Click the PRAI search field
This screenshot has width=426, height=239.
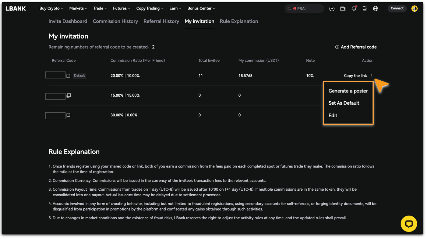[305, 9]
